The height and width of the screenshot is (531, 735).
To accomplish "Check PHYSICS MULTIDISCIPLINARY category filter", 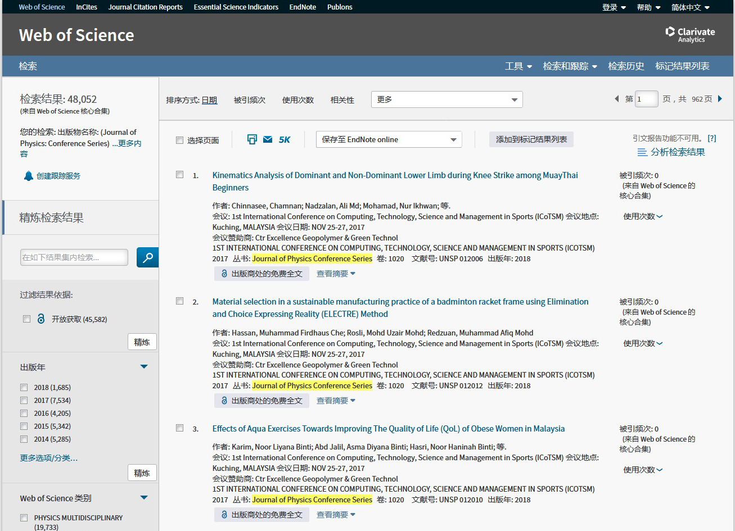I will pos(24,518).
